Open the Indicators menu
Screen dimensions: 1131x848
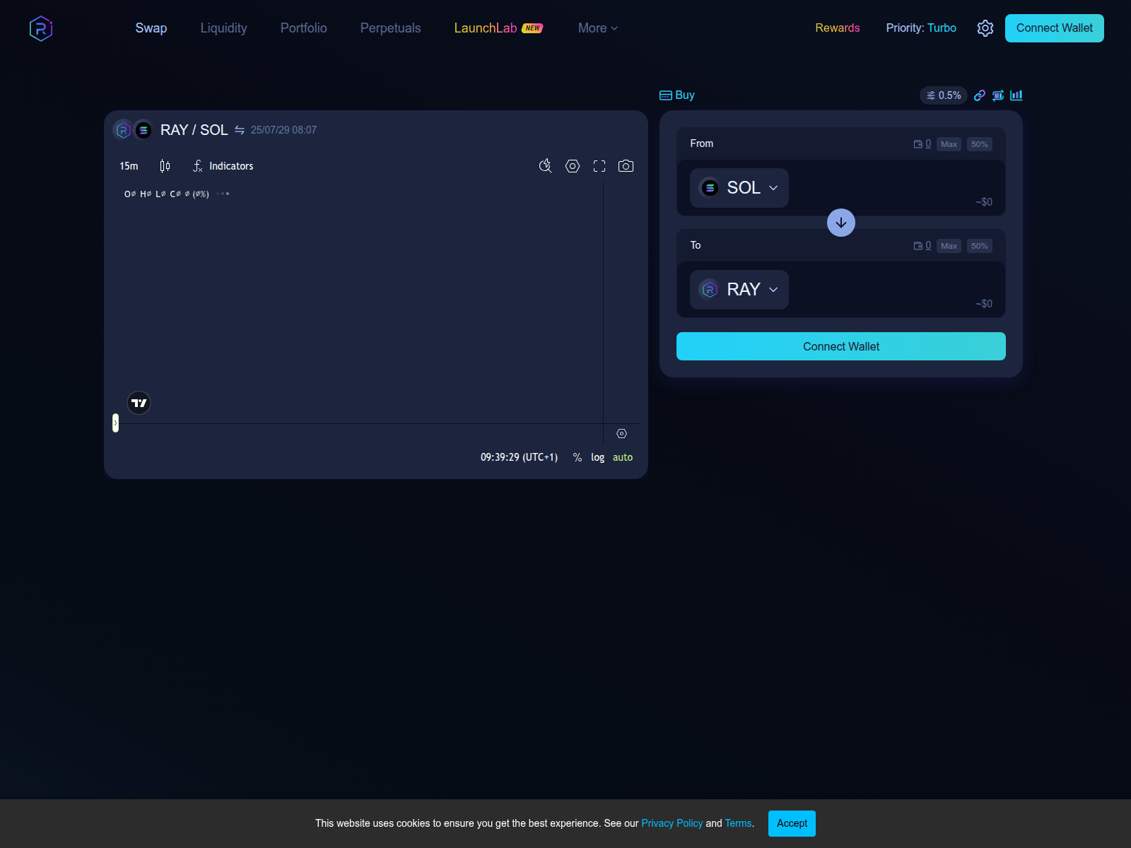pos(223,166)
